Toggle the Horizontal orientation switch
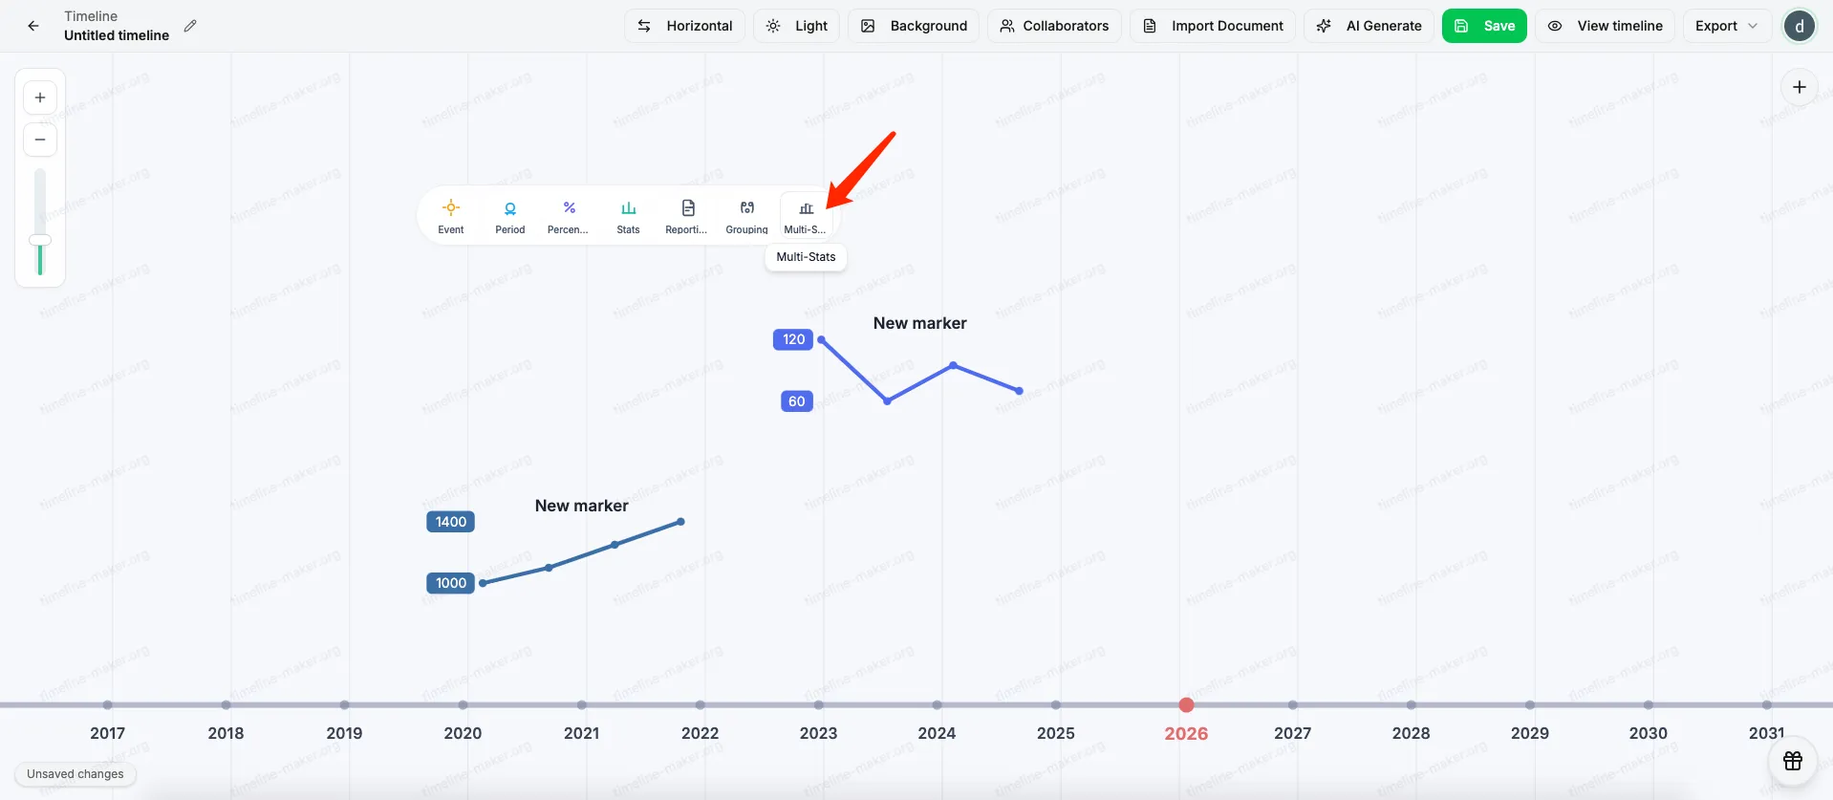The width and height of the screenshot is (1833, 800). point(685,26)
